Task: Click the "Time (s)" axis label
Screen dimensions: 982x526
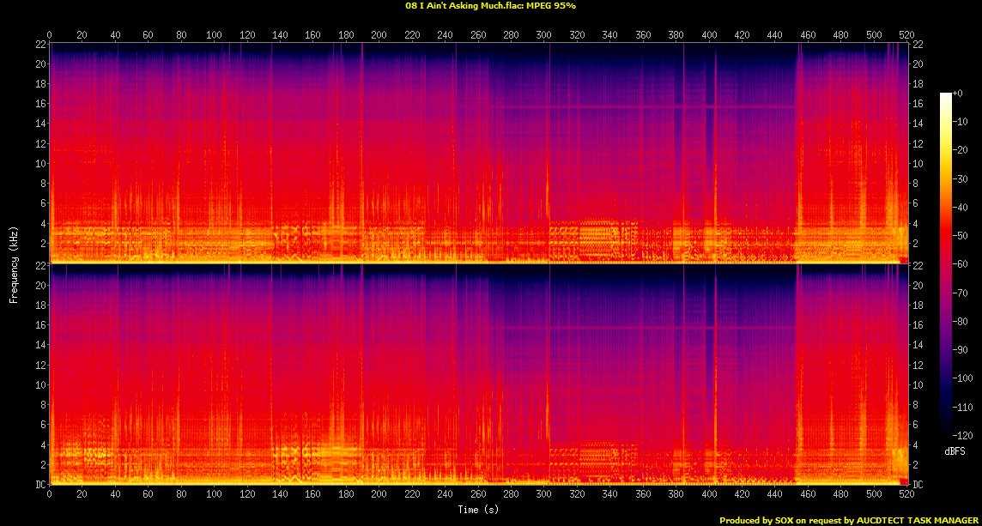Action: pos(478,510)
